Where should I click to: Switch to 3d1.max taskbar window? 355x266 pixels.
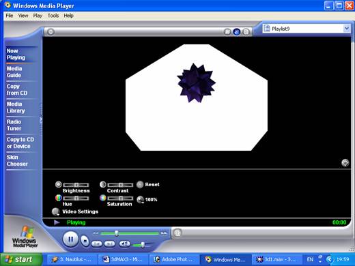tap(276, 259)
